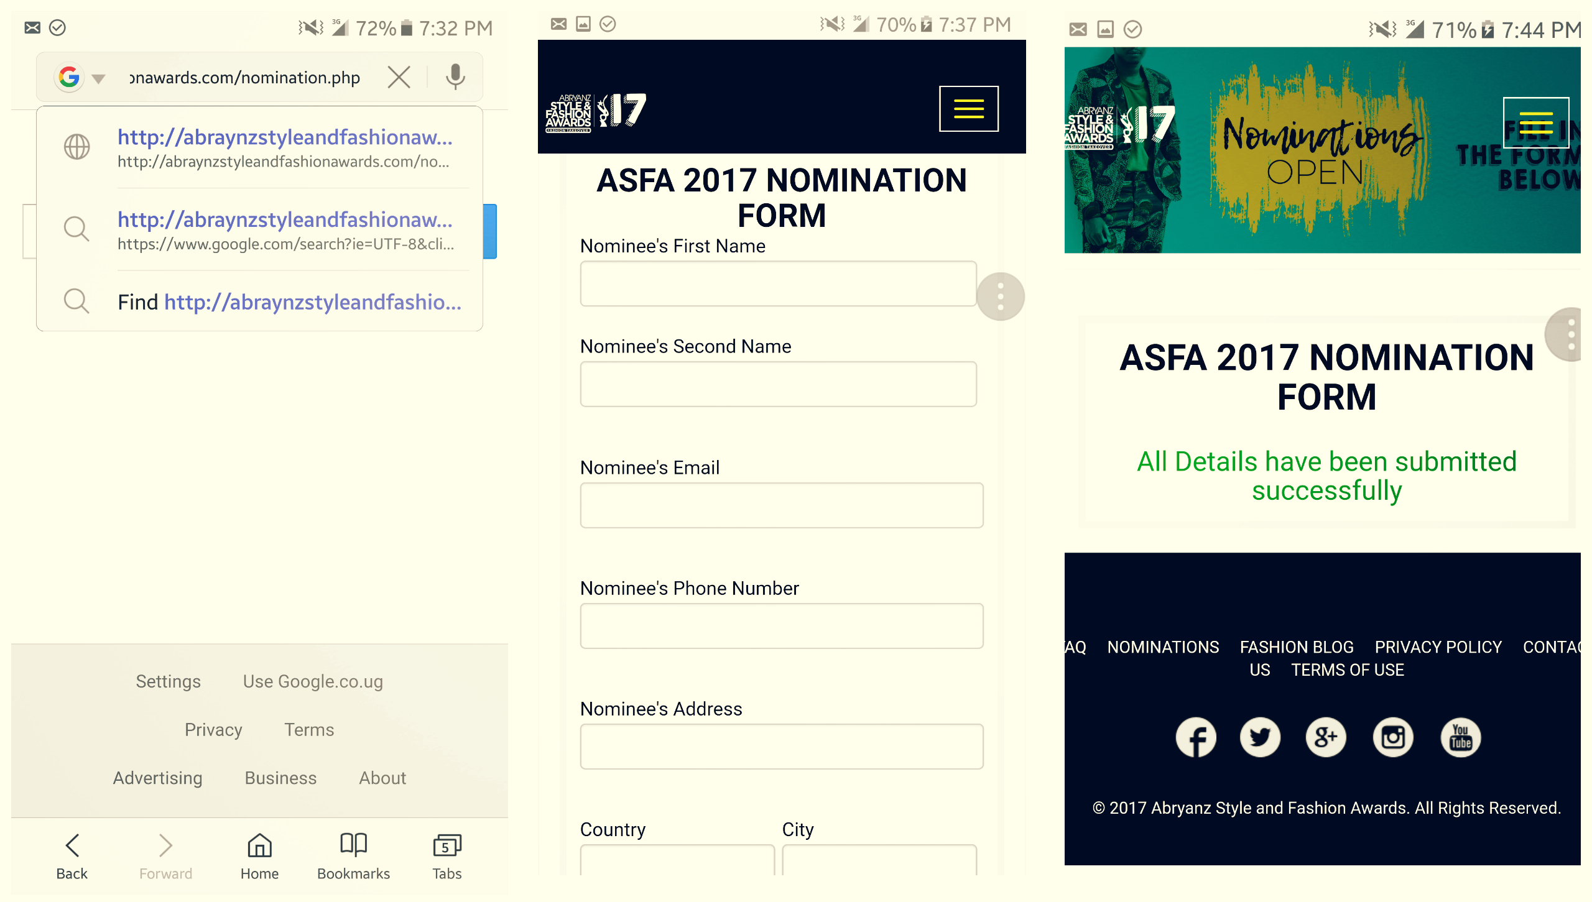1592x902 pixels.
Task: Select the City input field
Action: tap(879, 860)
